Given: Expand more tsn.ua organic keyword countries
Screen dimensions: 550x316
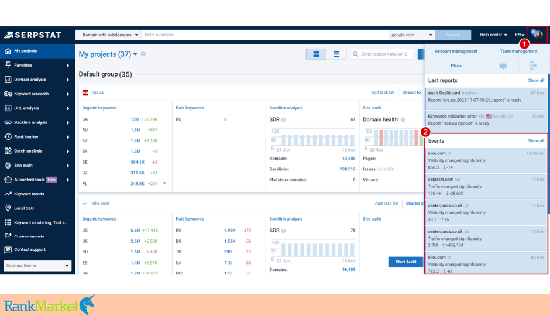Looking at the screenshot, I should [x=164, y=183].
